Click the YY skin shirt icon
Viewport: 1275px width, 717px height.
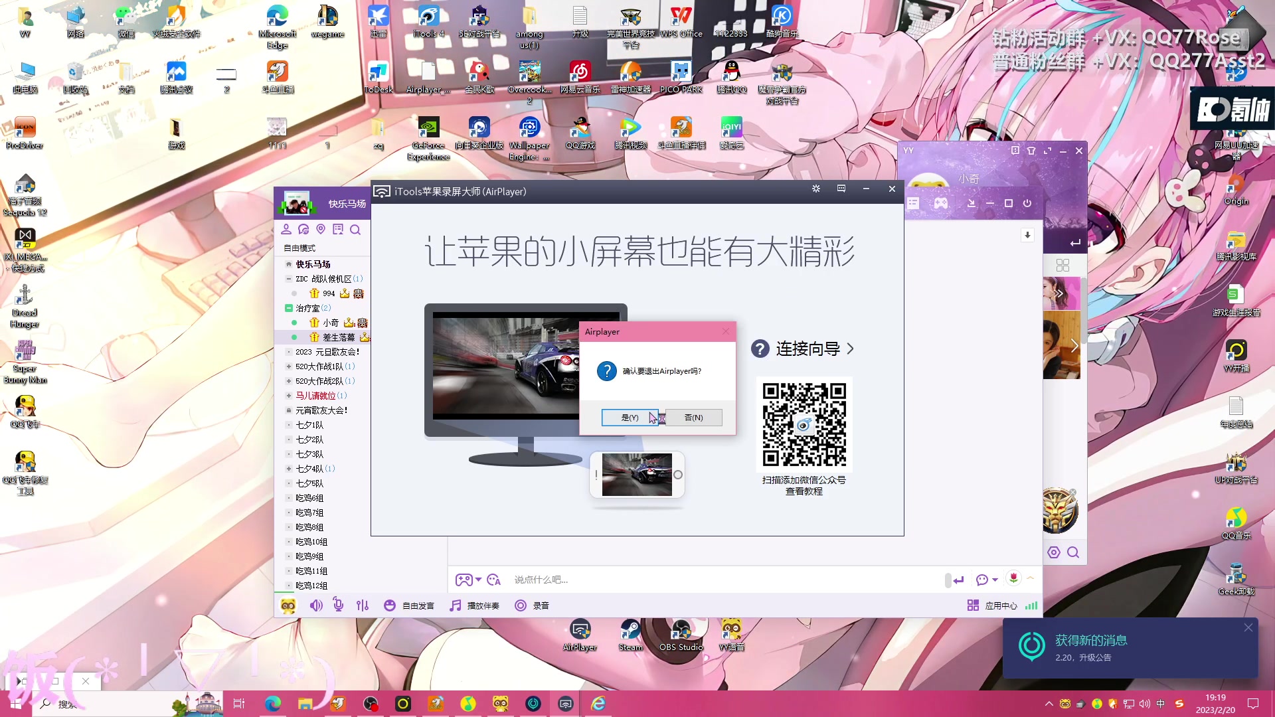point(1031,151)
